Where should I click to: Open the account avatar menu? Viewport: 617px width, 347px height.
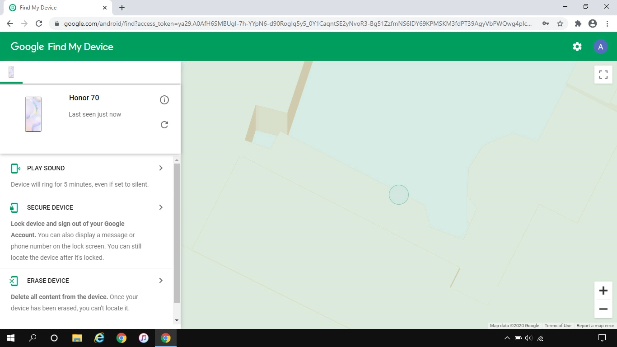point(600,47)
